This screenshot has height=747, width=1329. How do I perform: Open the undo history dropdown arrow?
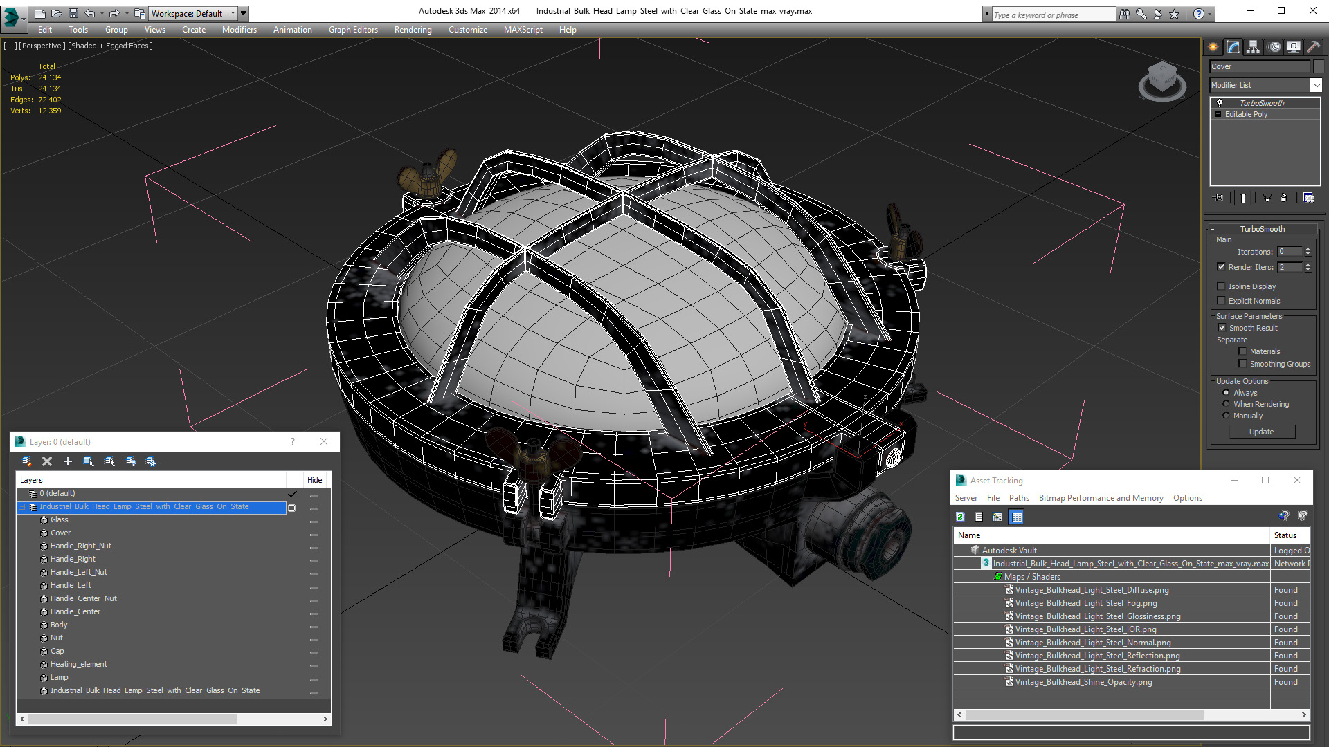pyautogui.click(x=101, y=13)
